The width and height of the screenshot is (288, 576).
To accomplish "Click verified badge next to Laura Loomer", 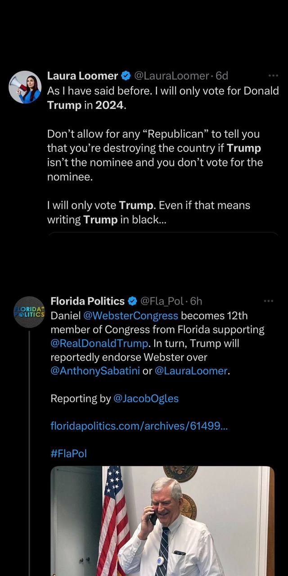I will 126,76.
